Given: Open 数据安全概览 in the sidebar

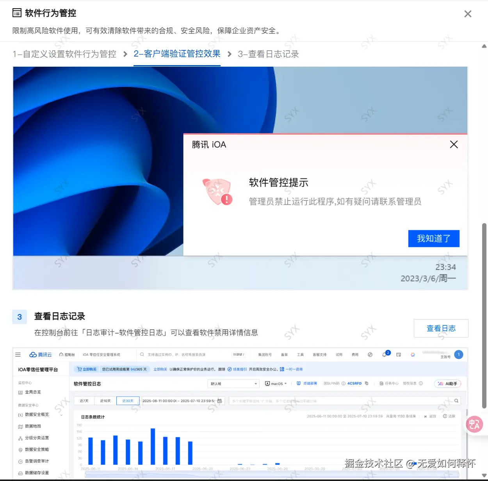Looking at the screenshot, I should click(x=37, y=415).
